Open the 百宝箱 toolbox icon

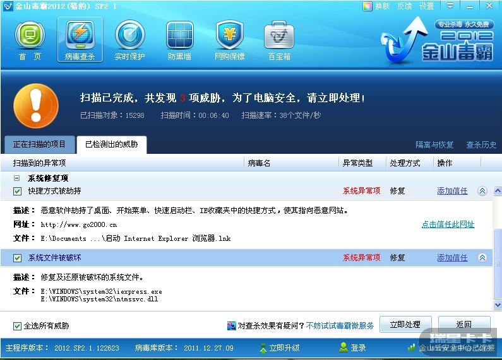(279, 40)
